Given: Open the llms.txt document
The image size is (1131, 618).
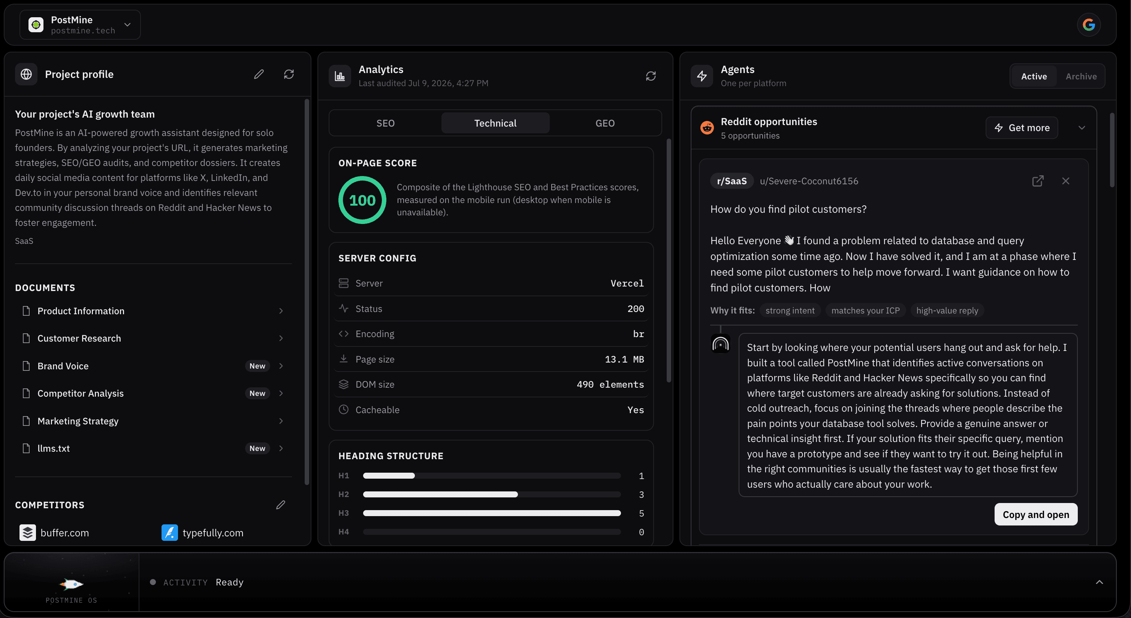Looking at the screenshot, I should 153,448.
